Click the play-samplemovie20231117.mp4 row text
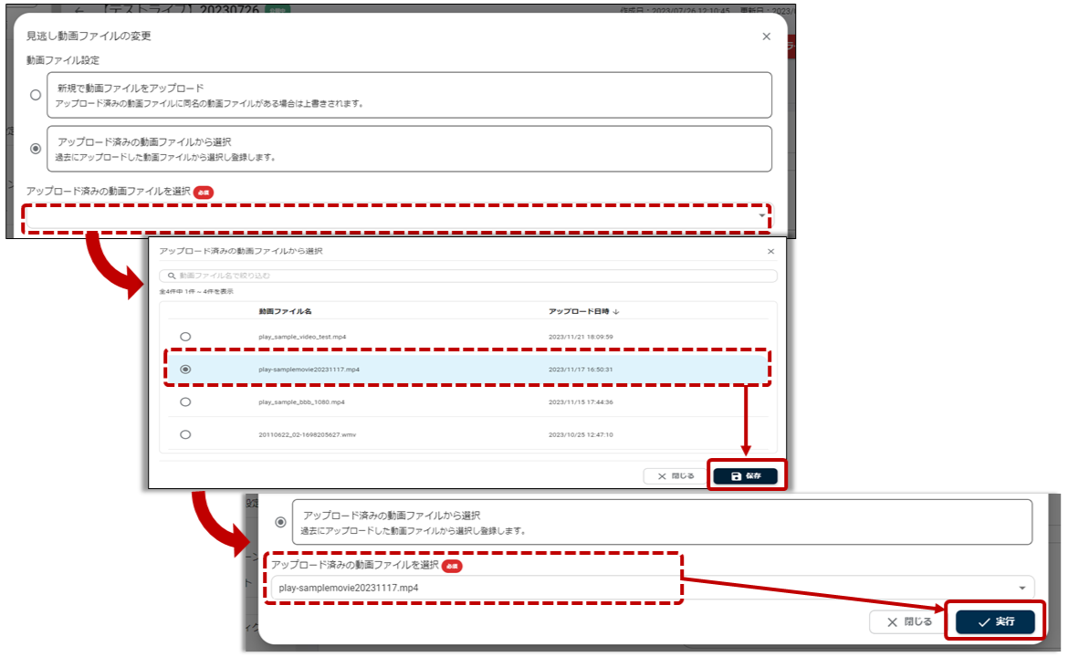 (309, 370)
